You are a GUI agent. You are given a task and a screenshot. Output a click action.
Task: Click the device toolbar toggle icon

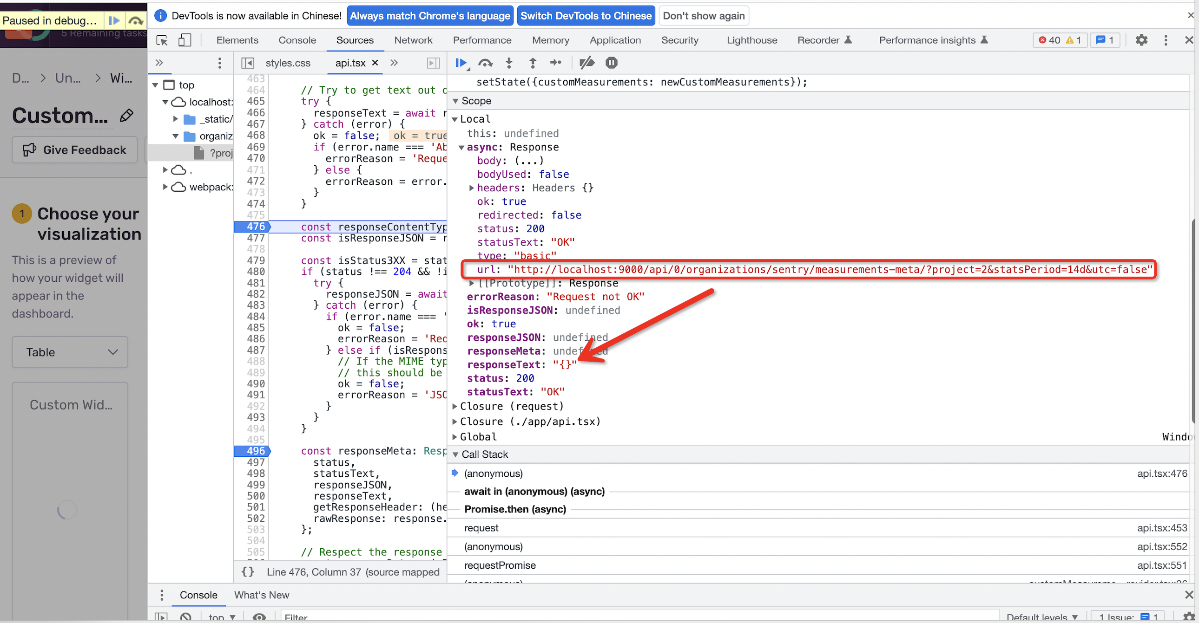[184, 40]
